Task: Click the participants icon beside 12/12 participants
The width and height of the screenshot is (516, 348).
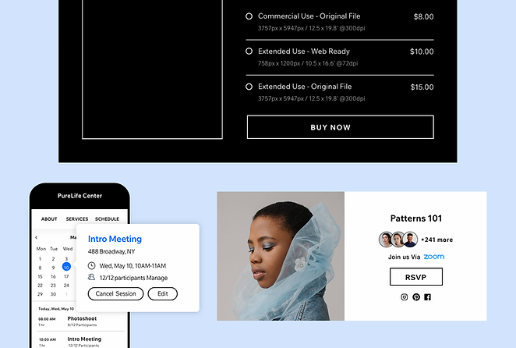Action: point(91,277)
